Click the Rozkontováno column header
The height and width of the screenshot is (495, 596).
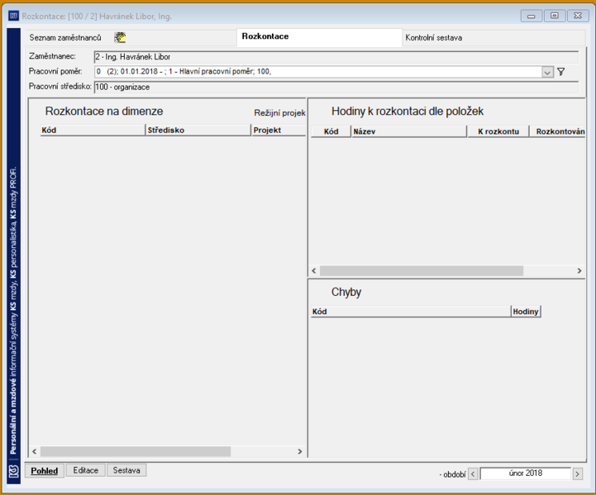[x=558, y=131]
